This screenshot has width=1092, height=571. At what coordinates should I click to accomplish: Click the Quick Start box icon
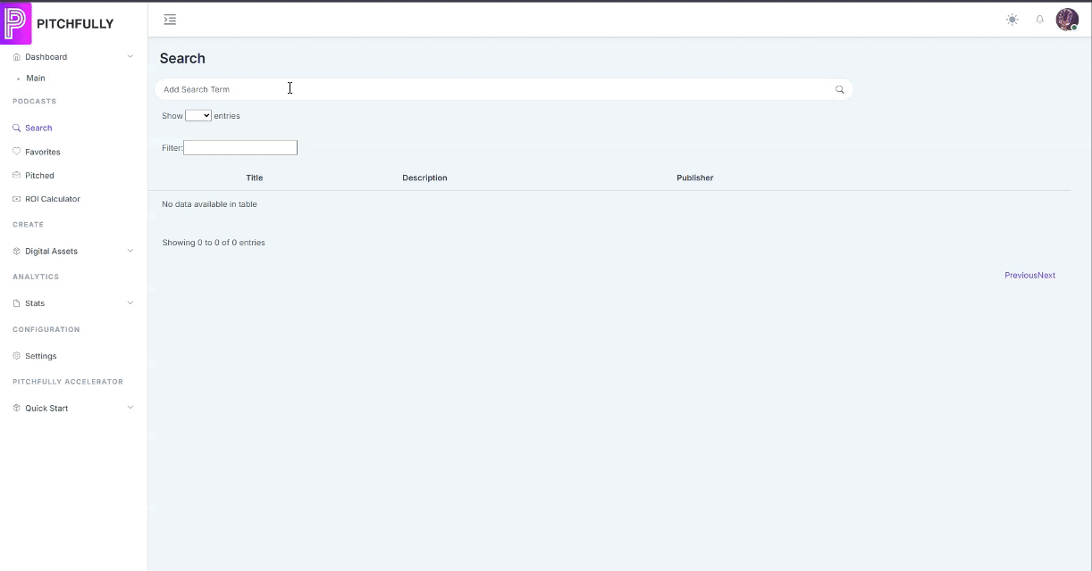[x=16, y=408]
